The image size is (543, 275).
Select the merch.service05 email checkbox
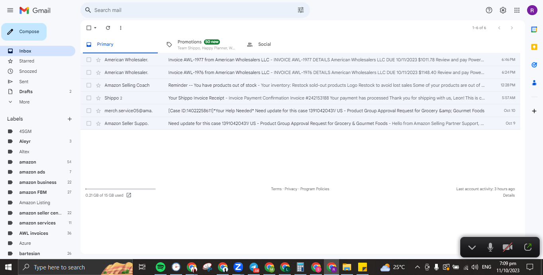click(89, 111)
